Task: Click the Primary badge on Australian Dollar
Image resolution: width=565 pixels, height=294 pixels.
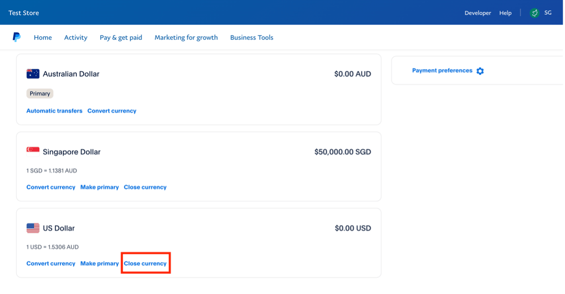Action: coord(40,94)
